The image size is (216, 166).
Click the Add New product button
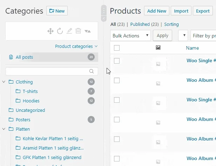[156, 11]
